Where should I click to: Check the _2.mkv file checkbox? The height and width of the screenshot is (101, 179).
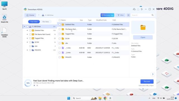tap(60, 52)
